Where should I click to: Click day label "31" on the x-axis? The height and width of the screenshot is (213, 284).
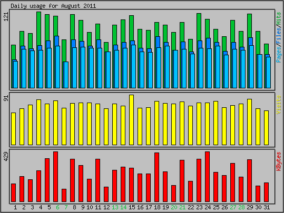pos(267,207)
